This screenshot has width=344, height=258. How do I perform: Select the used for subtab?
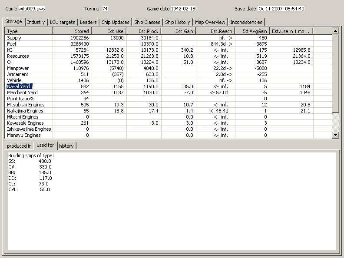[45, 145]
